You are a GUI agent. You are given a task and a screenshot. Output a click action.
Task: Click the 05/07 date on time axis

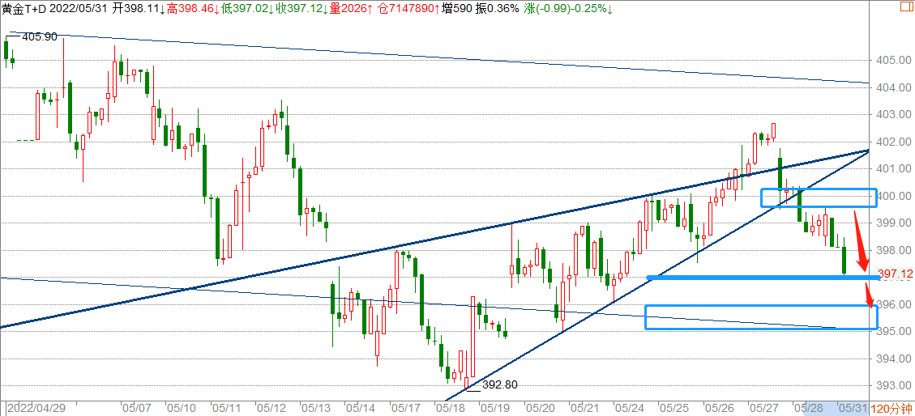click(136, 409)
